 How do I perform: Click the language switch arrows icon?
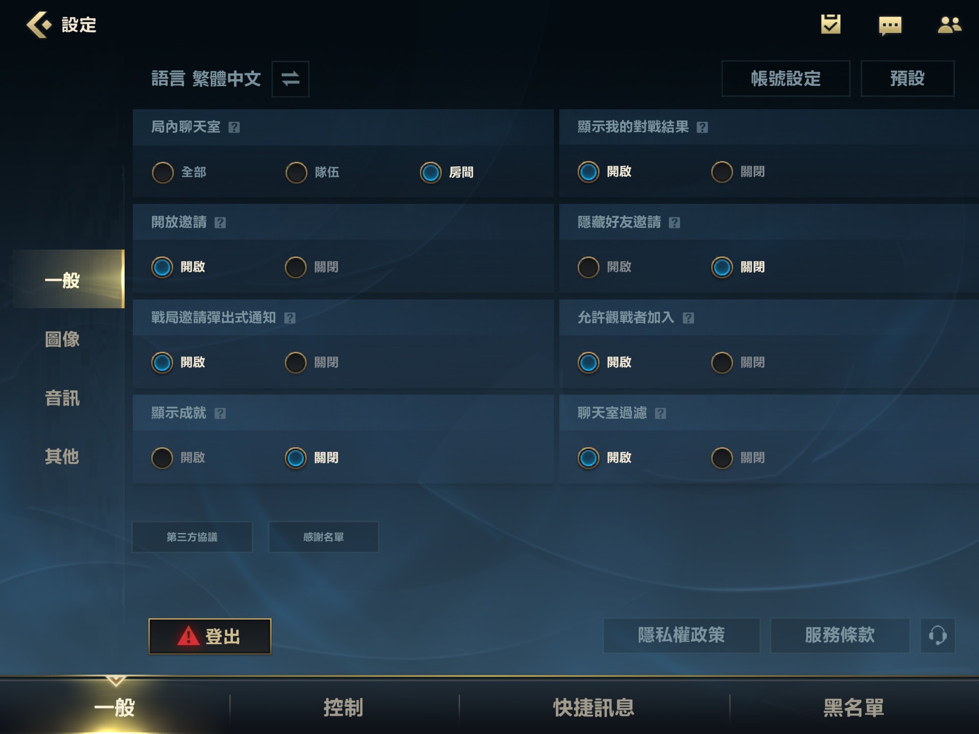(290, 79)
